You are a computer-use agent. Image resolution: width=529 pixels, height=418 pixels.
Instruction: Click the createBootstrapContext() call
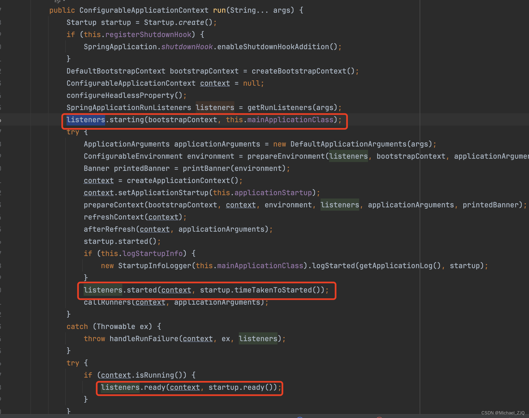coord(303,71)
